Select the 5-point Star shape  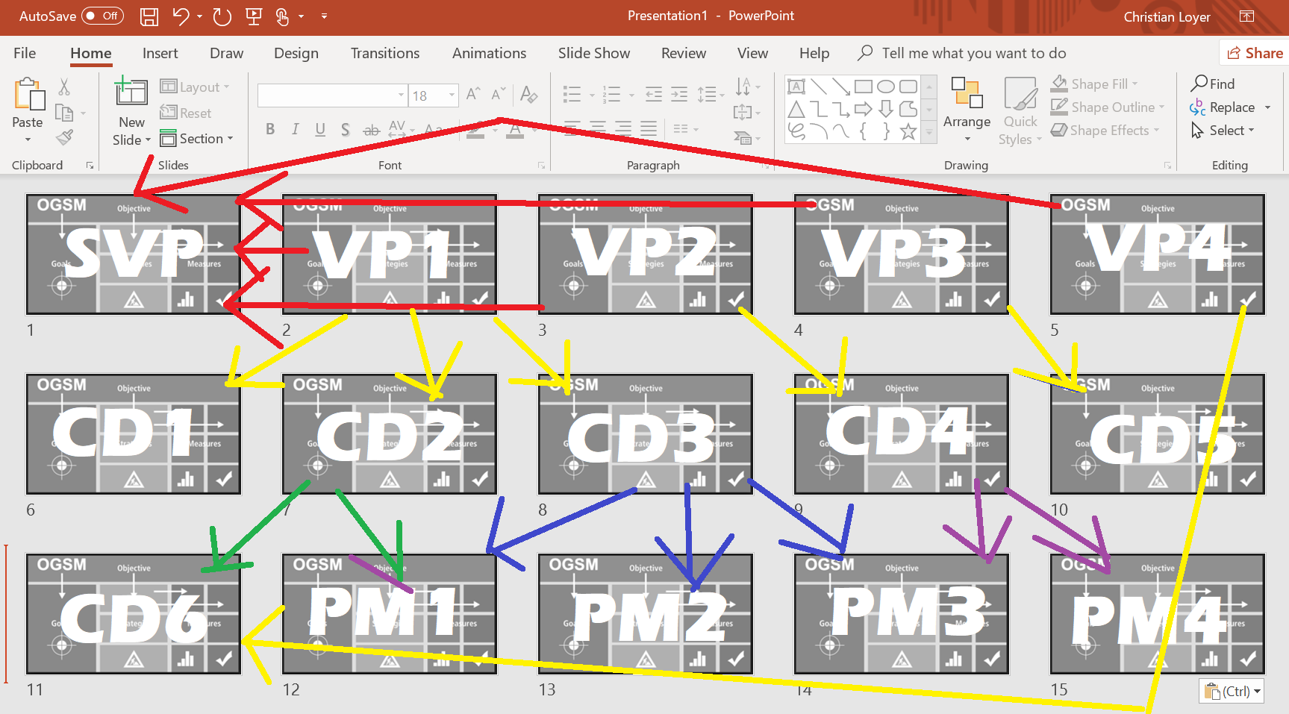click(x=908, y=132)
